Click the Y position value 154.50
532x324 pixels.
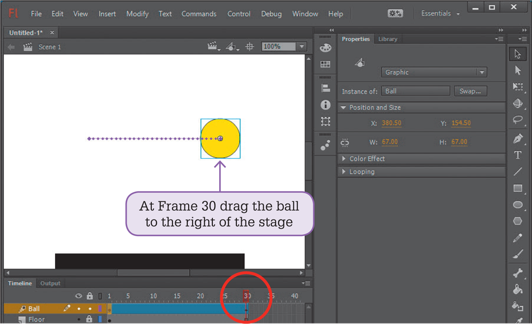pos(461,123)
